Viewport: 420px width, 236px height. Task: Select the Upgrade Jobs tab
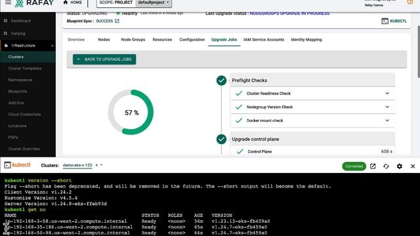coord(224,39)
